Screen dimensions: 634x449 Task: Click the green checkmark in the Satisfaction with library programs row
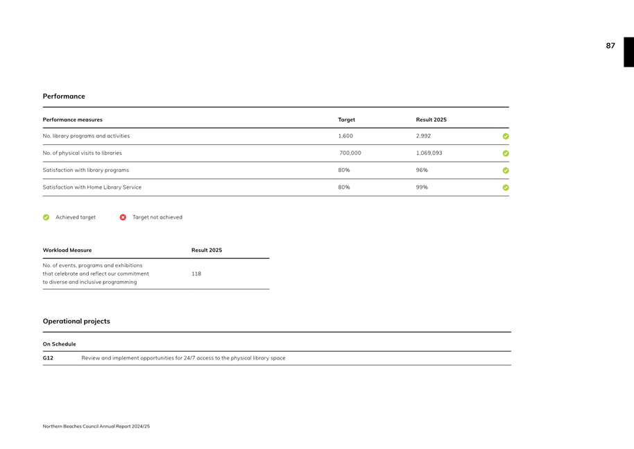point(506,171)
